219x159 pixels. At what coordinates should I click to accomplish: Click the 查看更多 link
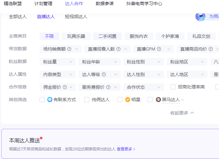point(126,149)
